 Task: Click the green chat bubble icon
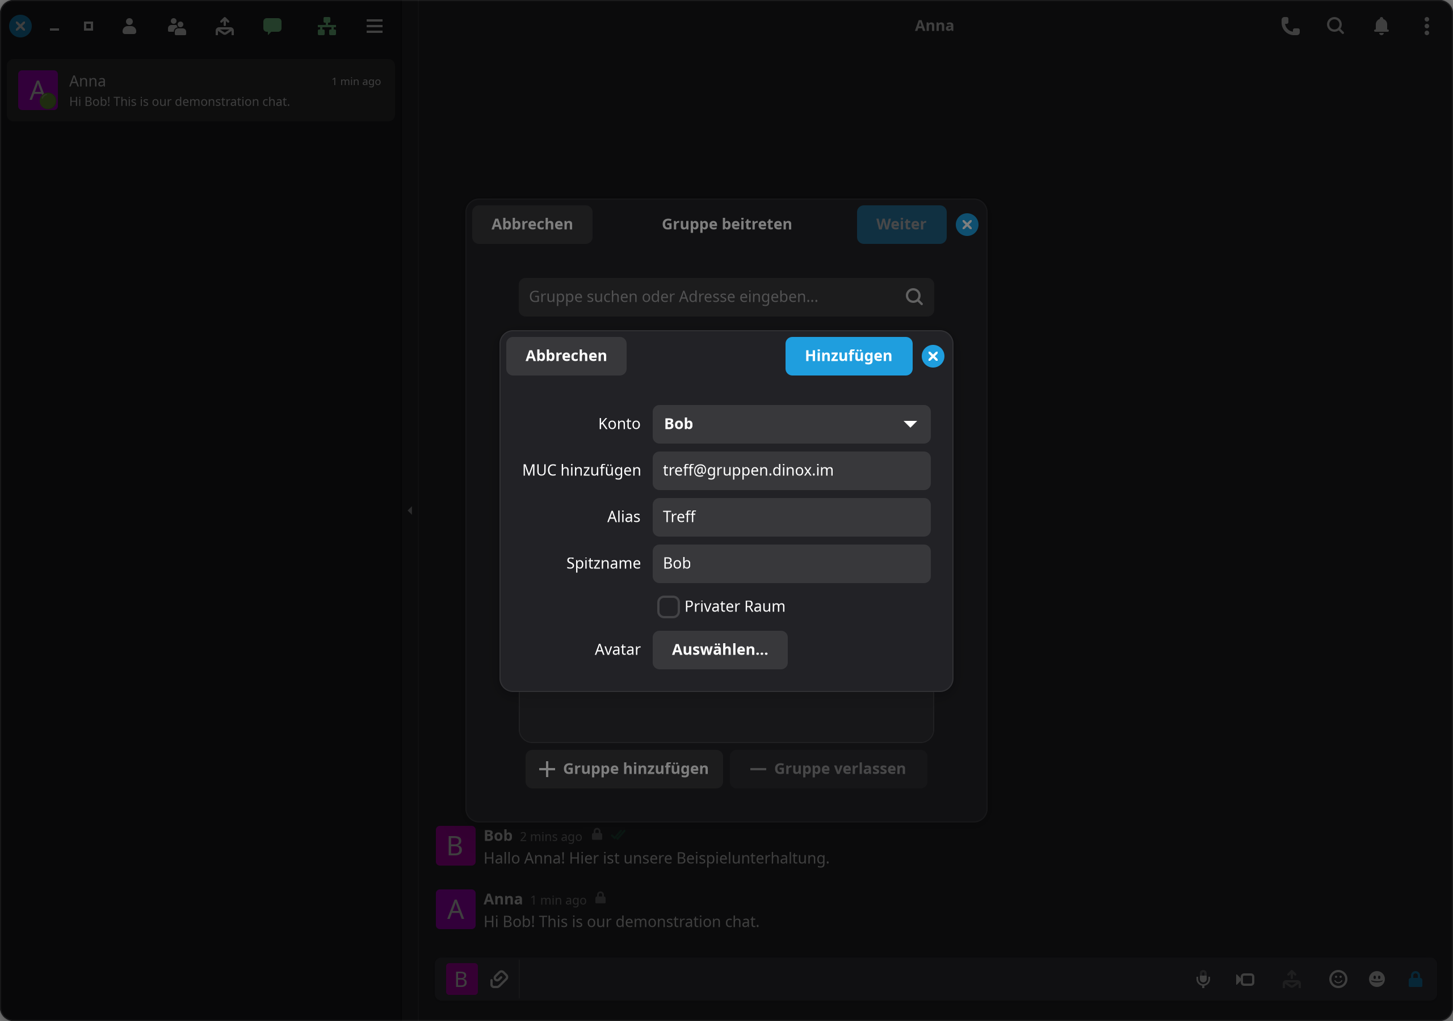(272, 26)
